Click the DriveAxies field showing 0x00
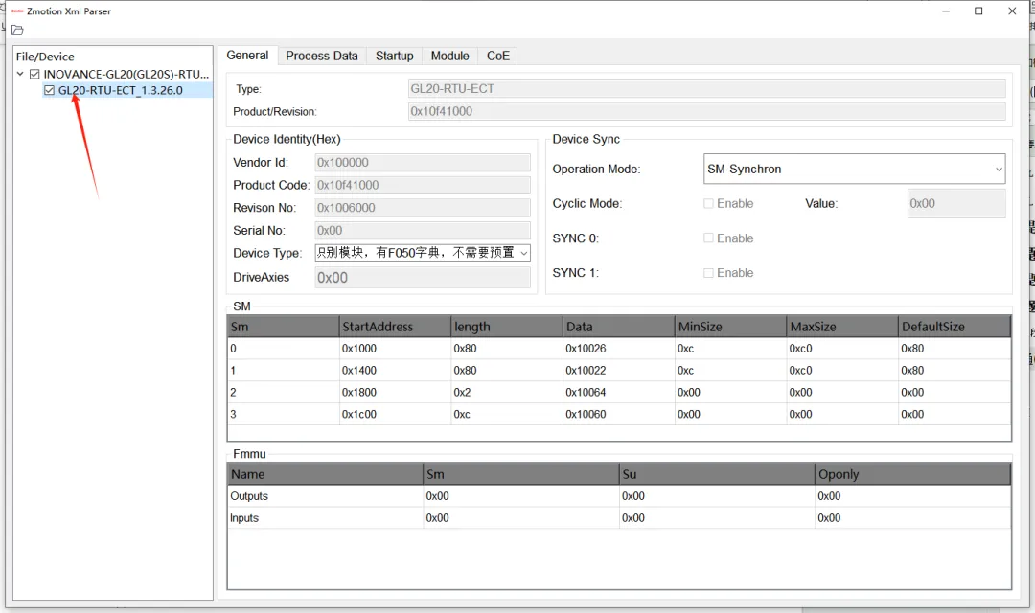The width and height of the screenshot is (1035, 613). pyautogui.click(x=423, y=277)
